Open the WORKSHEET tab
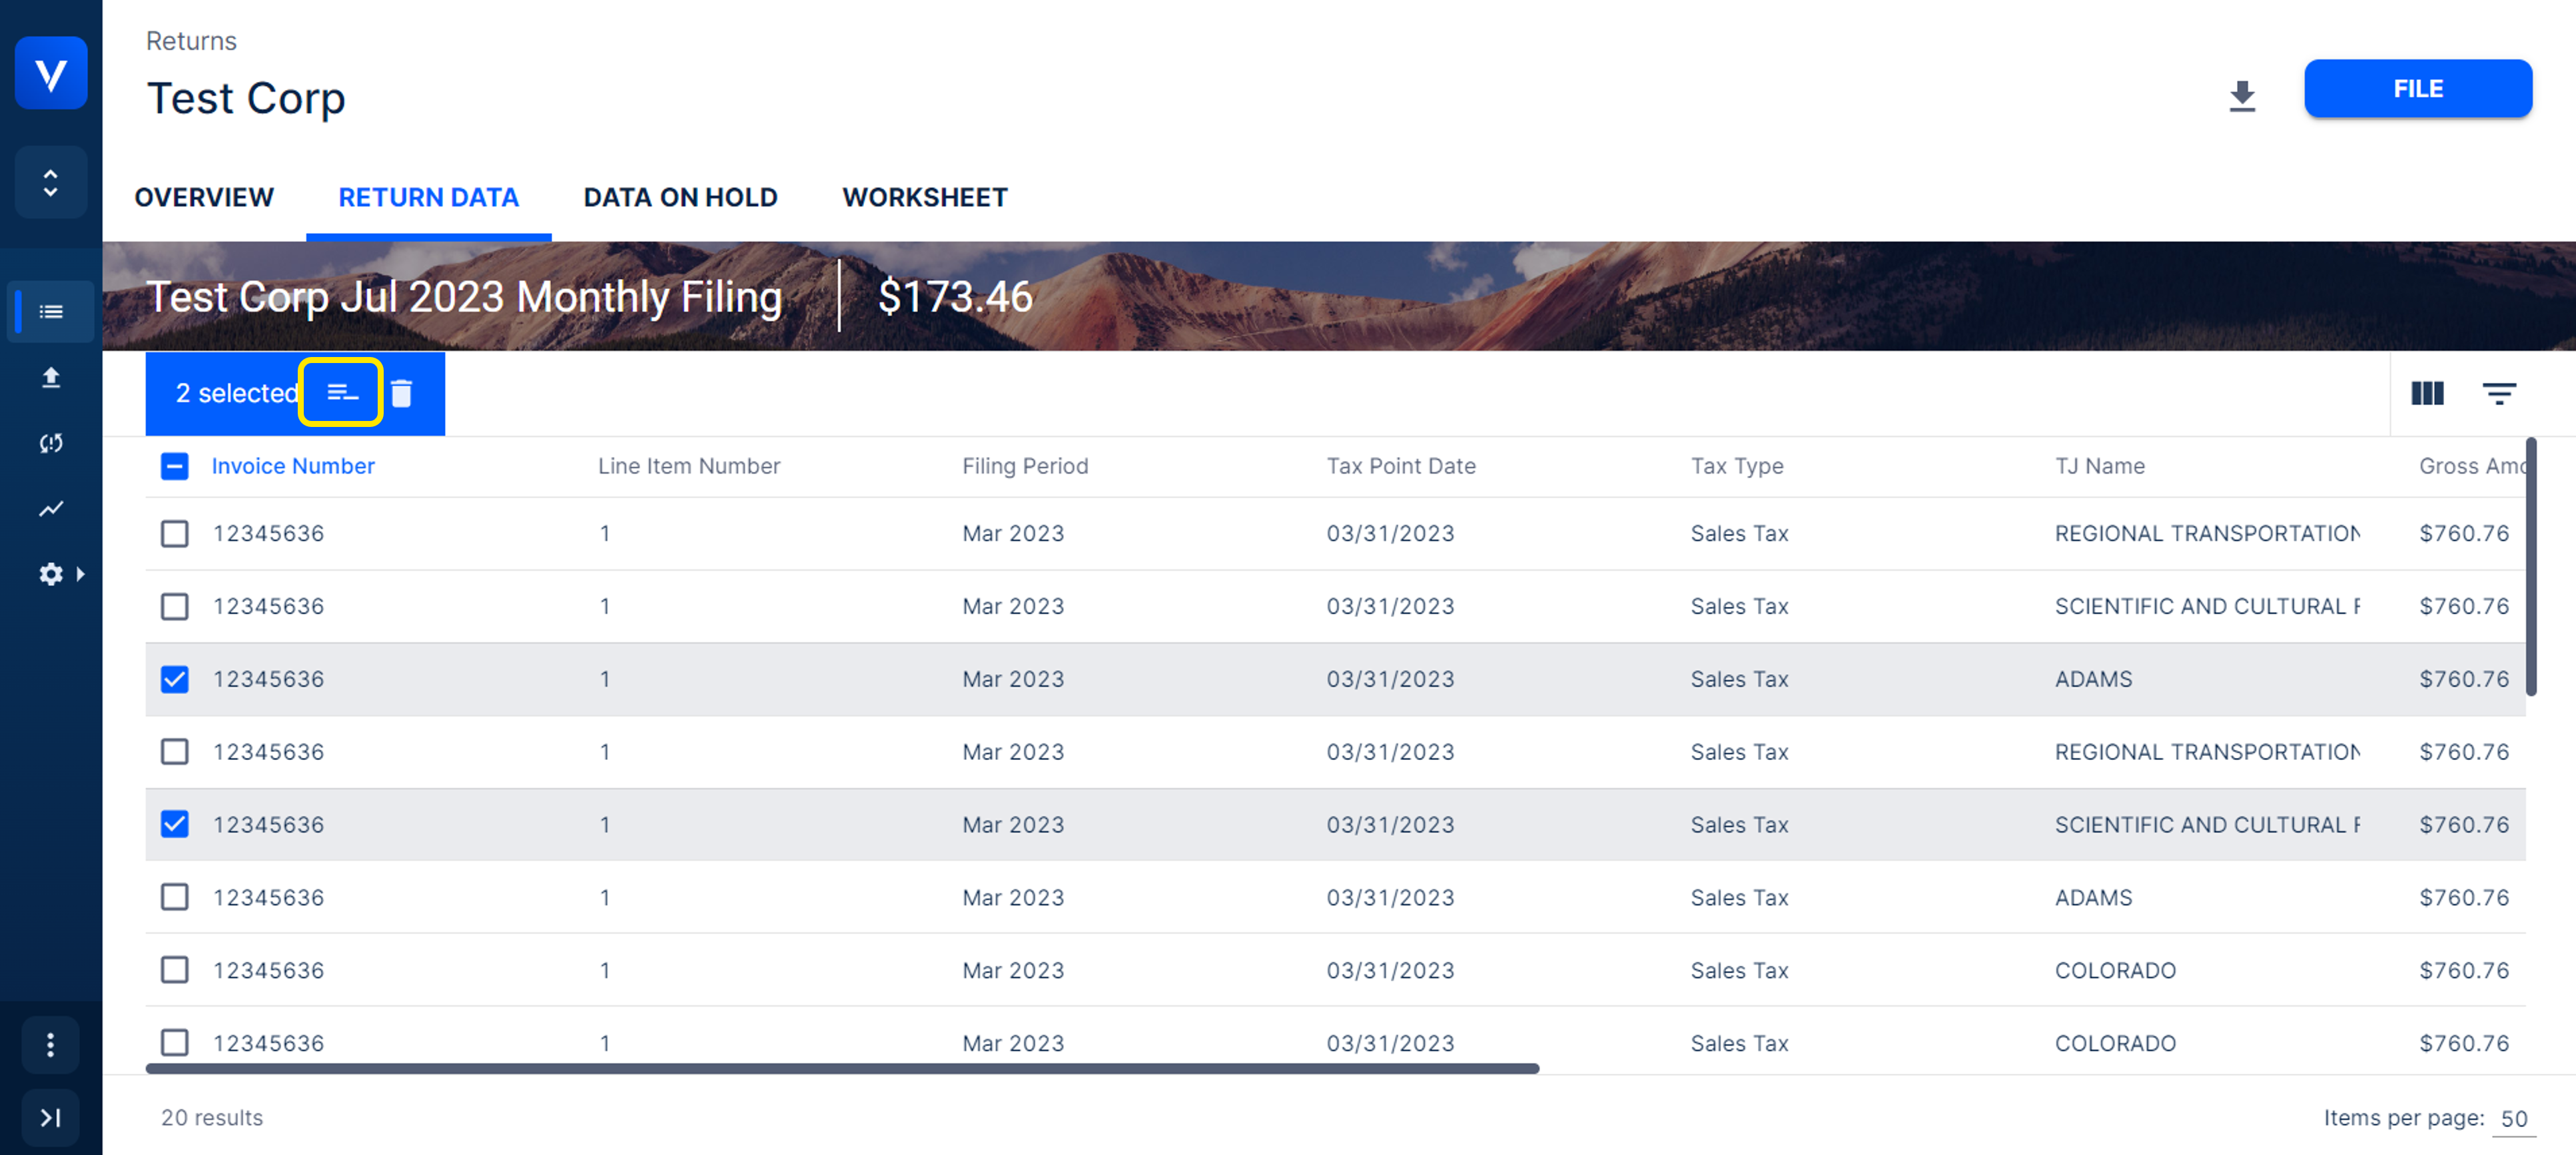This screenshot has width=2576, height=1155. tap(924, 197)
